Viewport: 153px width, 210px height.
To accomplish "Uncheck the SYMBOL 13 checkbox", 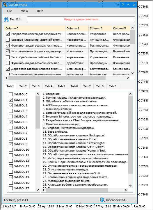I will [11, 166].
